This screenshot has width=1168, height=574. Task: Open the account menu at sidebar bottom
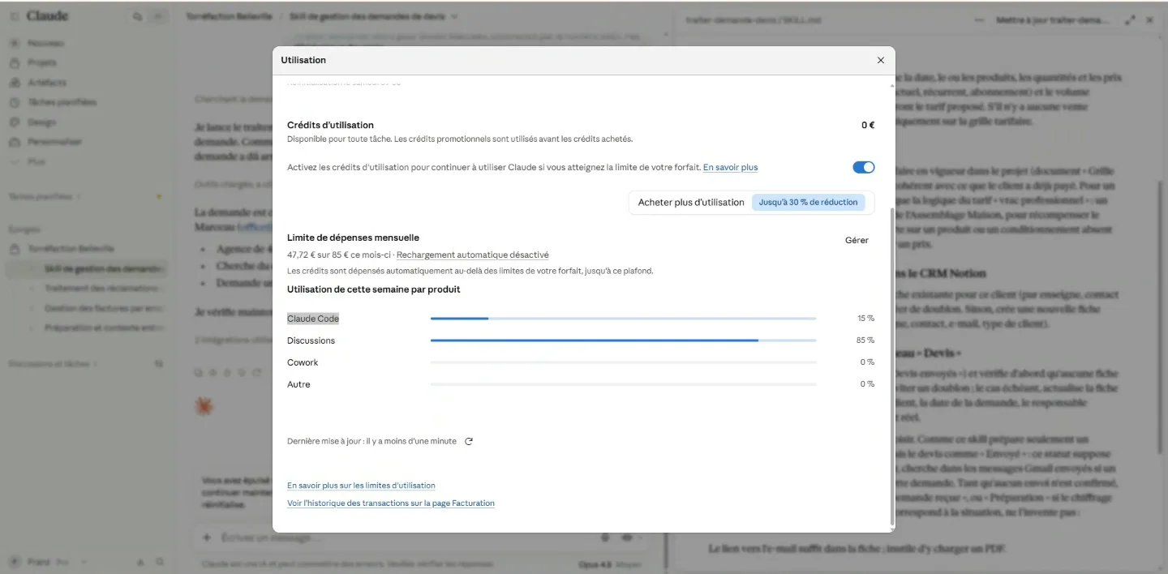pos(49,562)
